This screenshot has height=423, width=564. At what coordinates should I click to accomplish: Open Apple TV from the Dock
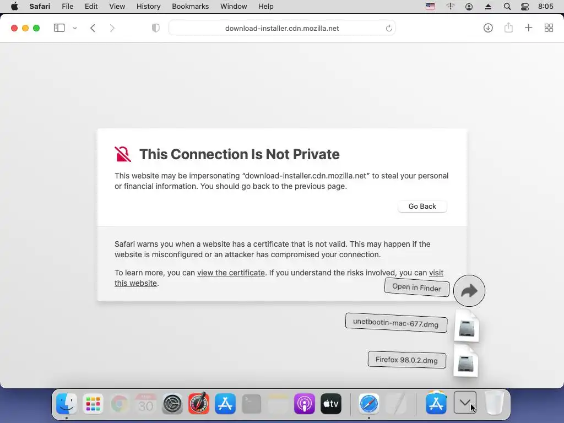[x=331, y=404]
